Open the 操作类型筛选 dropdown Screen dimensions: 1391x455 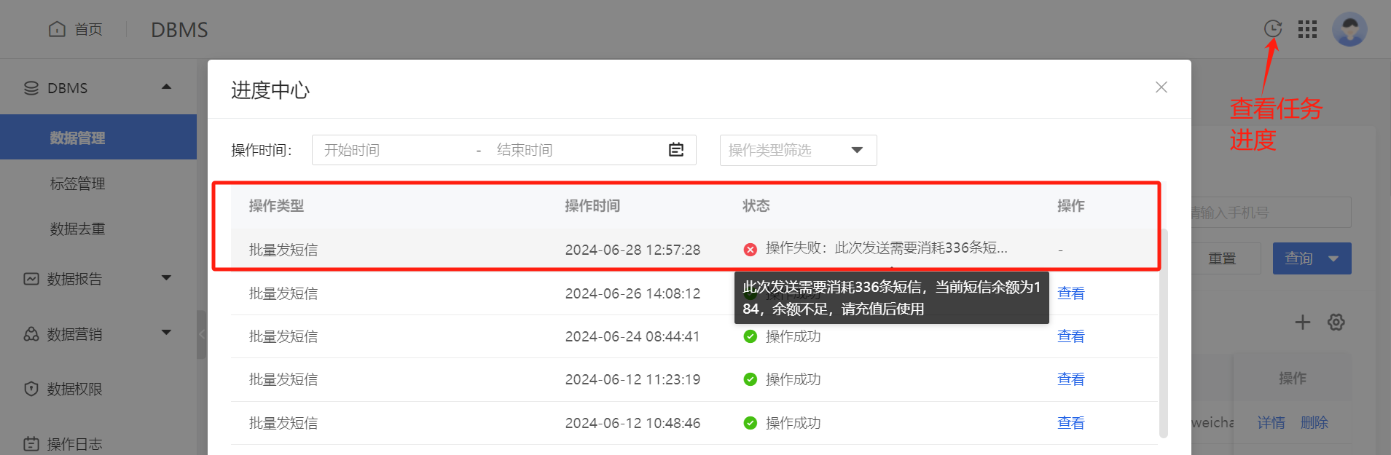pyautogui.click(x=798, y=150)
